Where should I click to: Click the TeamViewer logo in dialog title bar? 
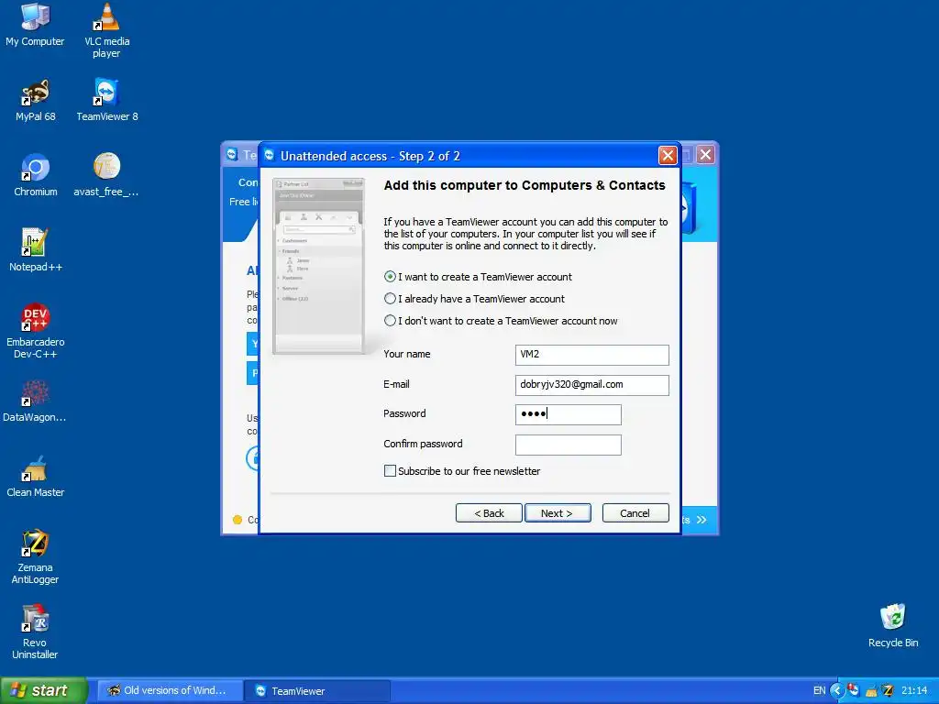[270, 156]
